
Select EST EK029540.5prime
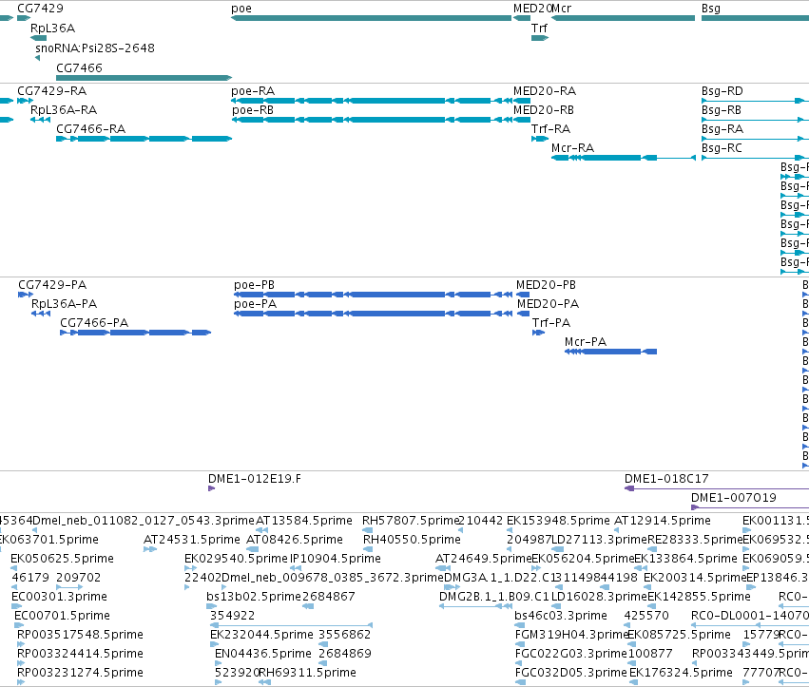click(236, 559)
